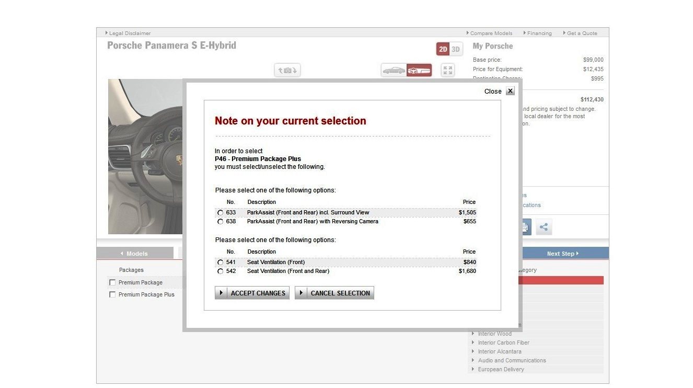Click ACCEPT CHANGES button

(x=252, y=293)
